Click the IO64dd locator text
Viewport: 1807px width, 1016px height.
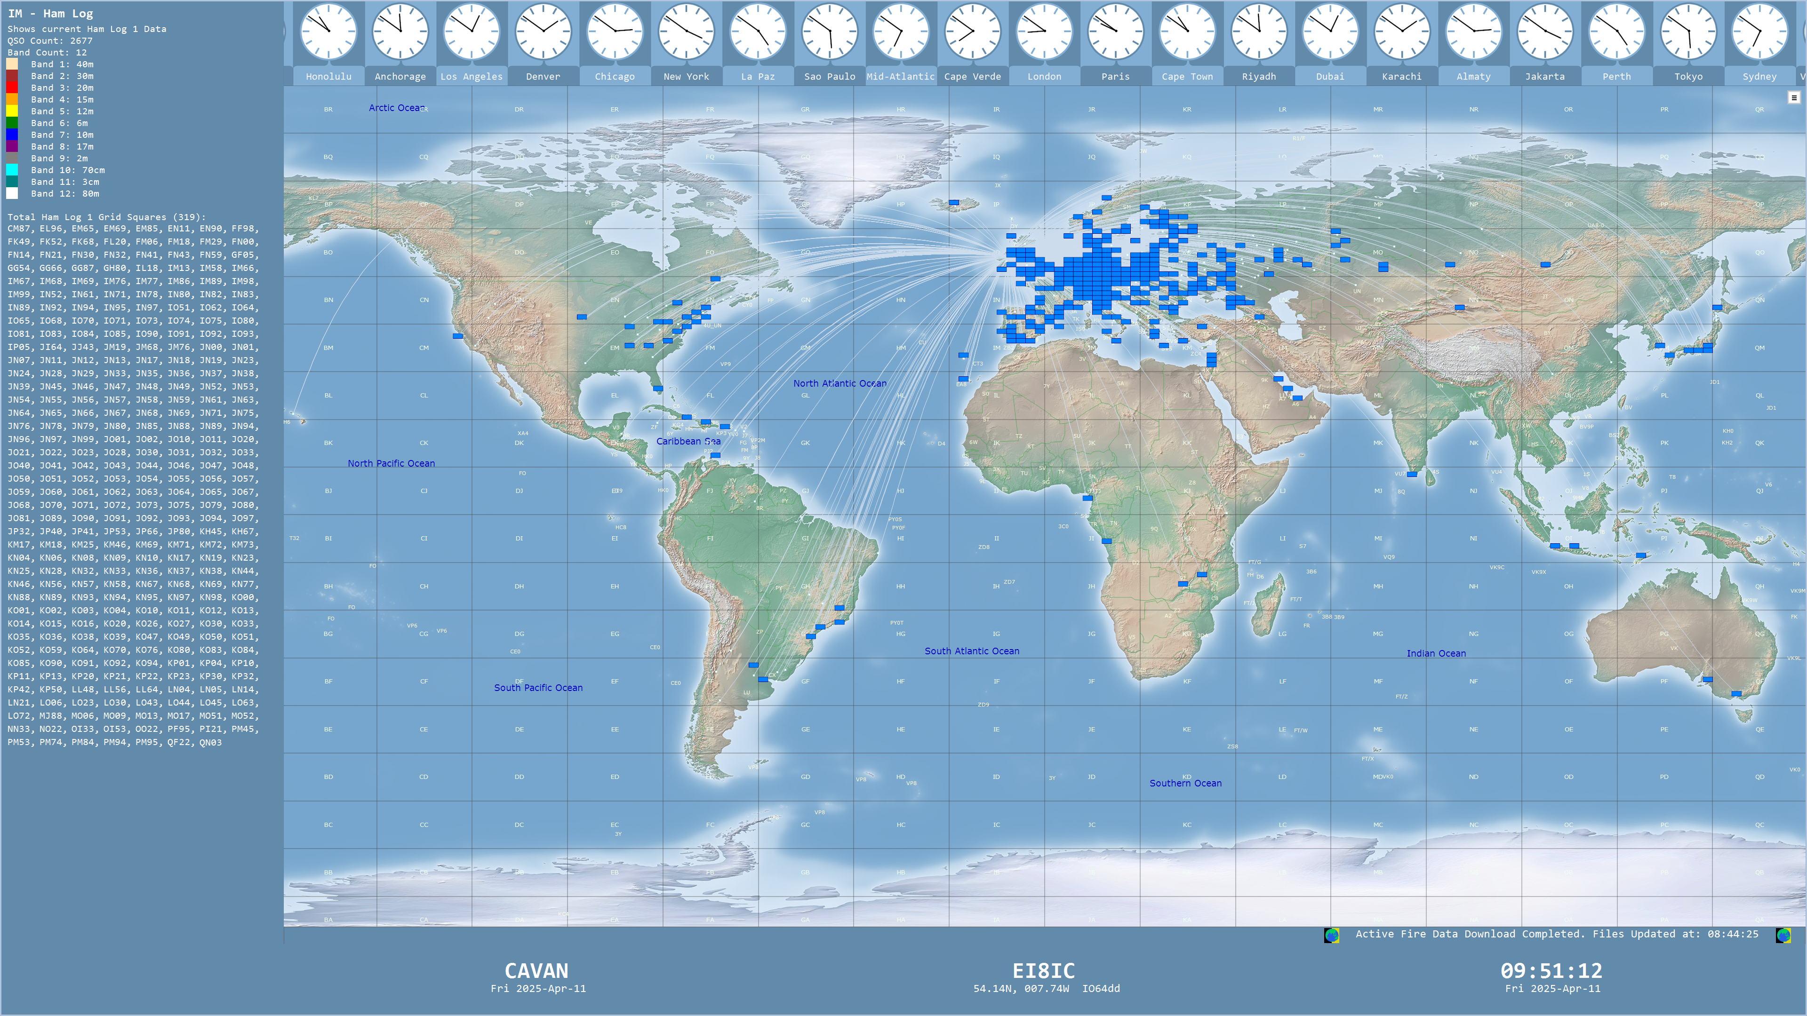tap(1101, 989)
